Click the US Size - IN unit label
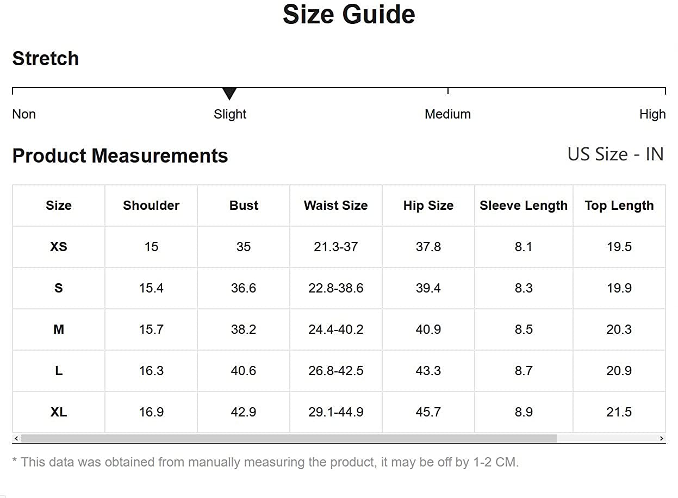This screenshot has width=678, height=498. 615,154
